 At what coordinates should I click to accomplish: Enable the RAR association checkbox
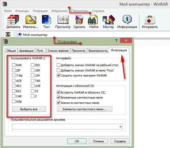[14, 65]
